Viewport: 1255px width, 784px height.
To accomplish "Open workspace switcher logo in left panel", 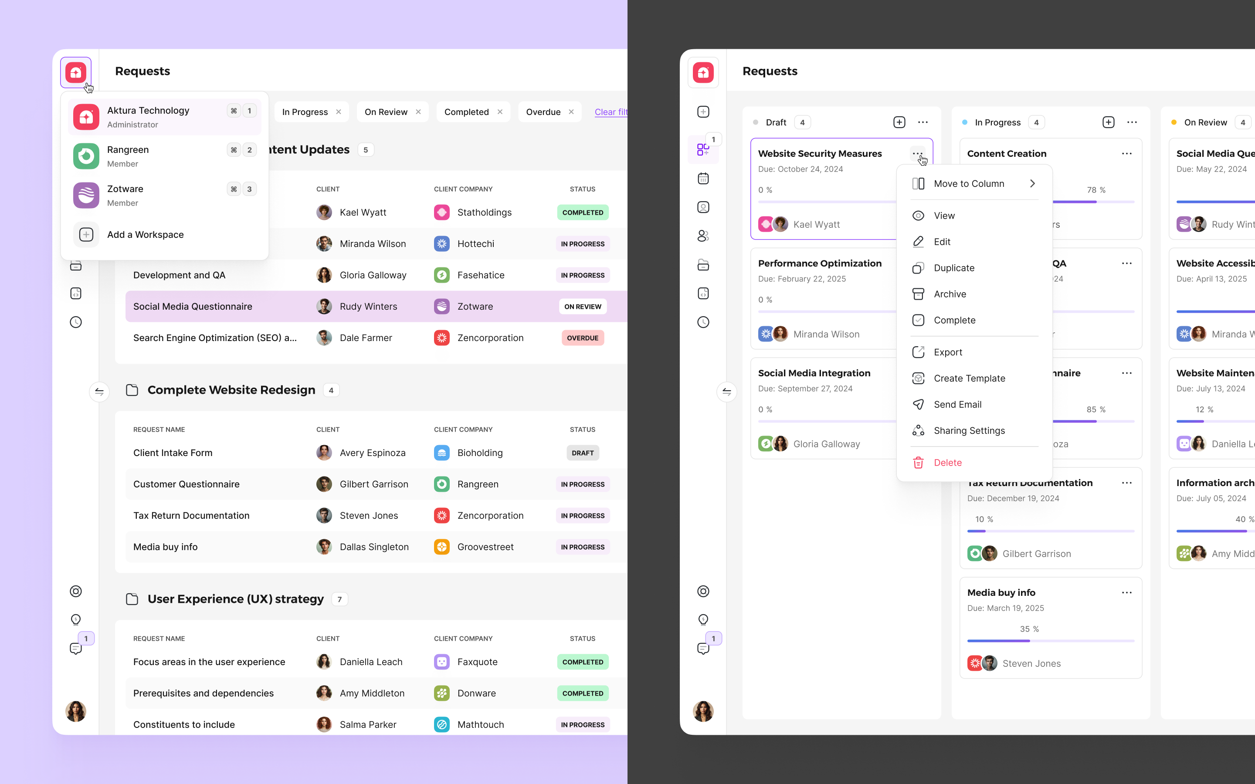I will [76, 73].
